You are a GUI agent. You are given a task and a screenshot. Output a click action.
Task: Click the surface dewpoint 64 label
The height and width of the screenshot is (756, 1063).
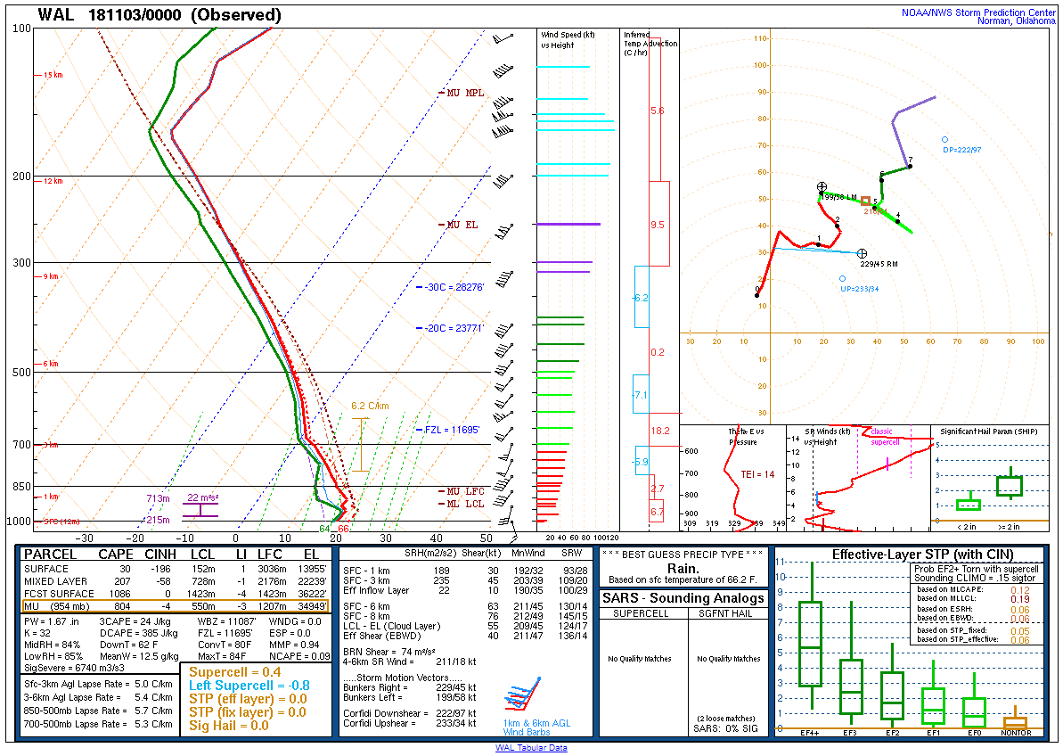pyautogui.click(x=324, y=529)
